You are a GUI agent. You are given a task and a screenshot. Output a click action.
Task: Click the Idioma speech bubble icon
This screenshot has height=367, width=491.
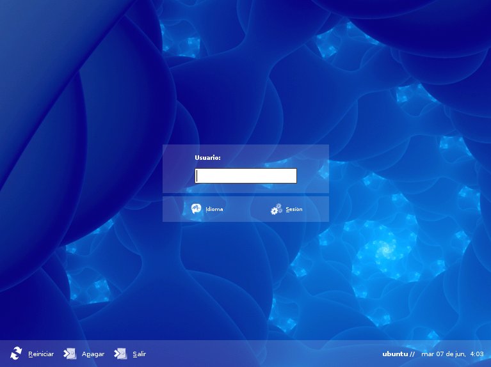click(197, 208)
